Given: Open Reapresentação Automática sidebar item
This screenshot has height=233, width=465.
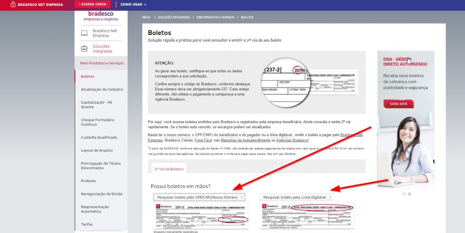Looking at the screenshot, I should [95, 209].
